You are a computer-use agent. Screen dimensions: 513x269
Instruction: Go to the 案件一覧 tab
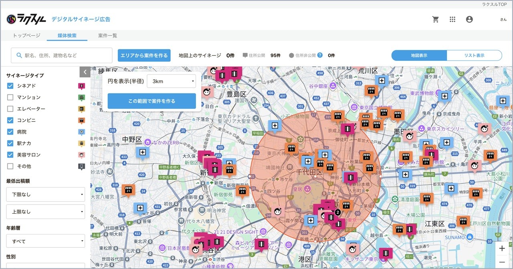[x=107, y=36]
